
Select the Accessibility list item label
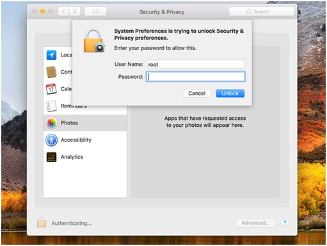[76, 140]
